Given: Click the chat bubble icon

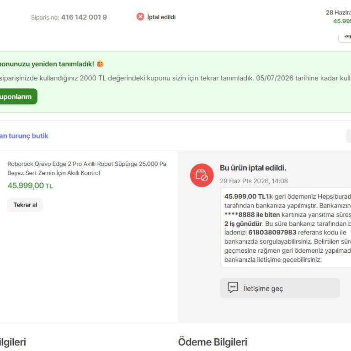Looking at the screenshot, I should (233, 287).
